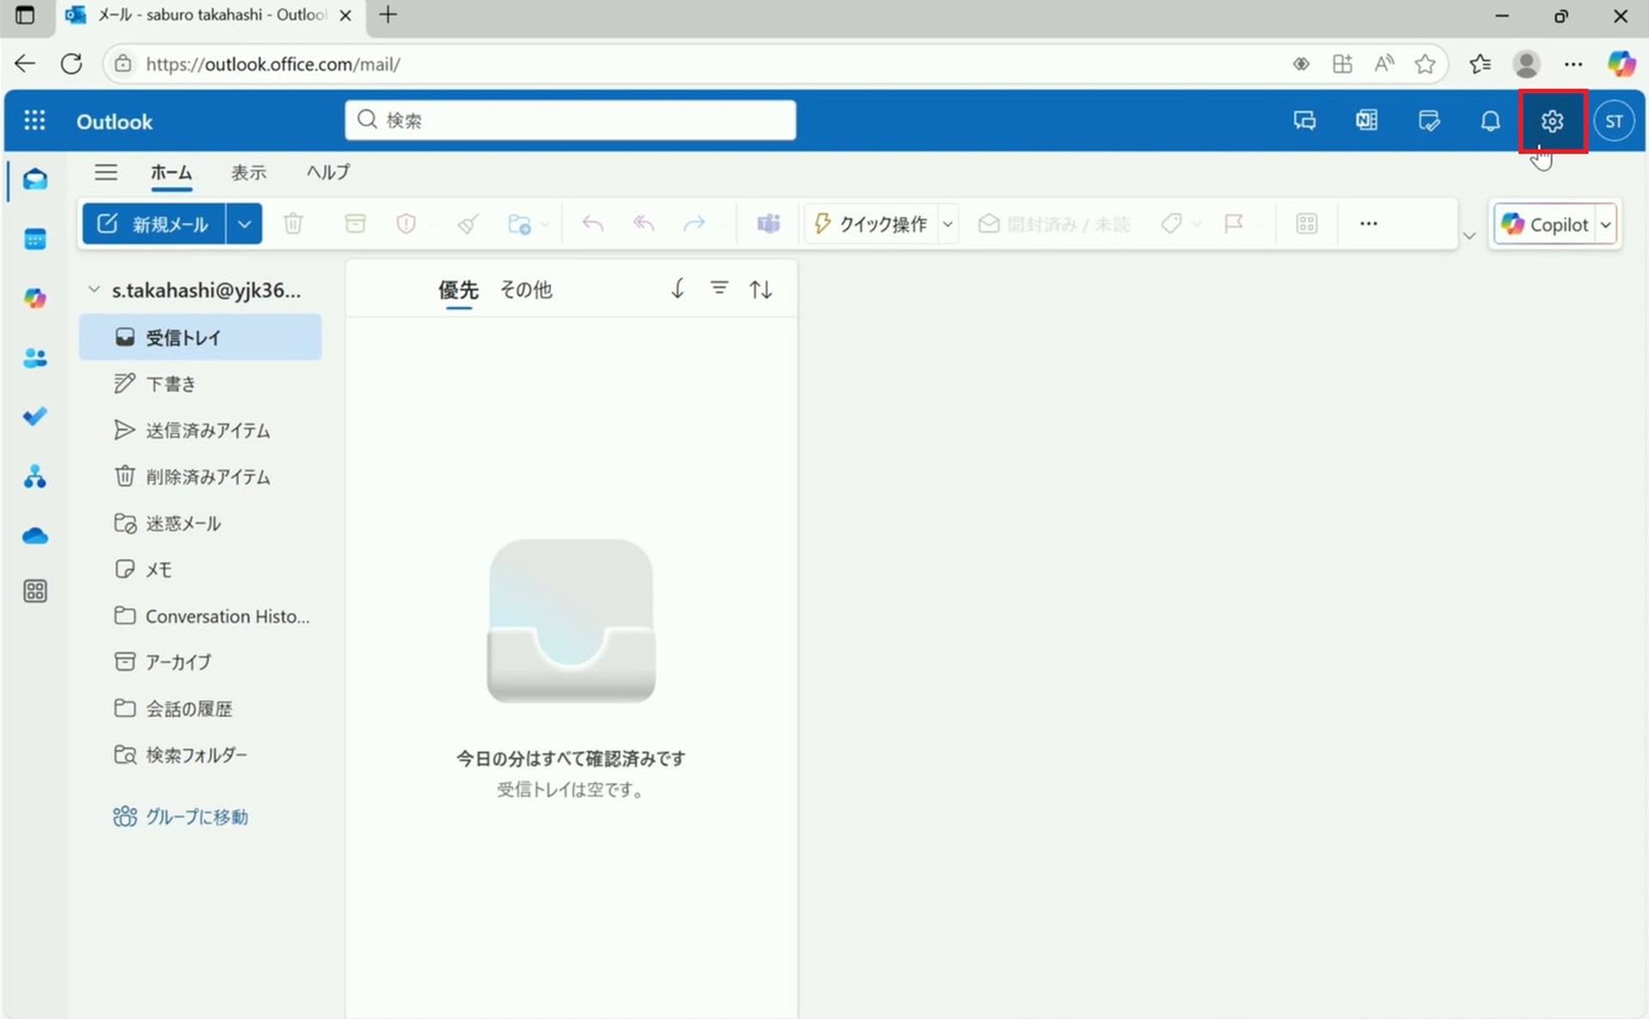Open the OneNote feed icon in header

tap(1366, 121)
